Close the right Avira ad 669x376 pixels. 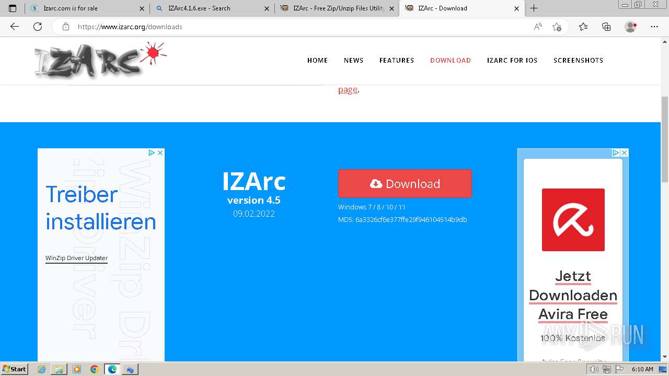coord(624,152)
